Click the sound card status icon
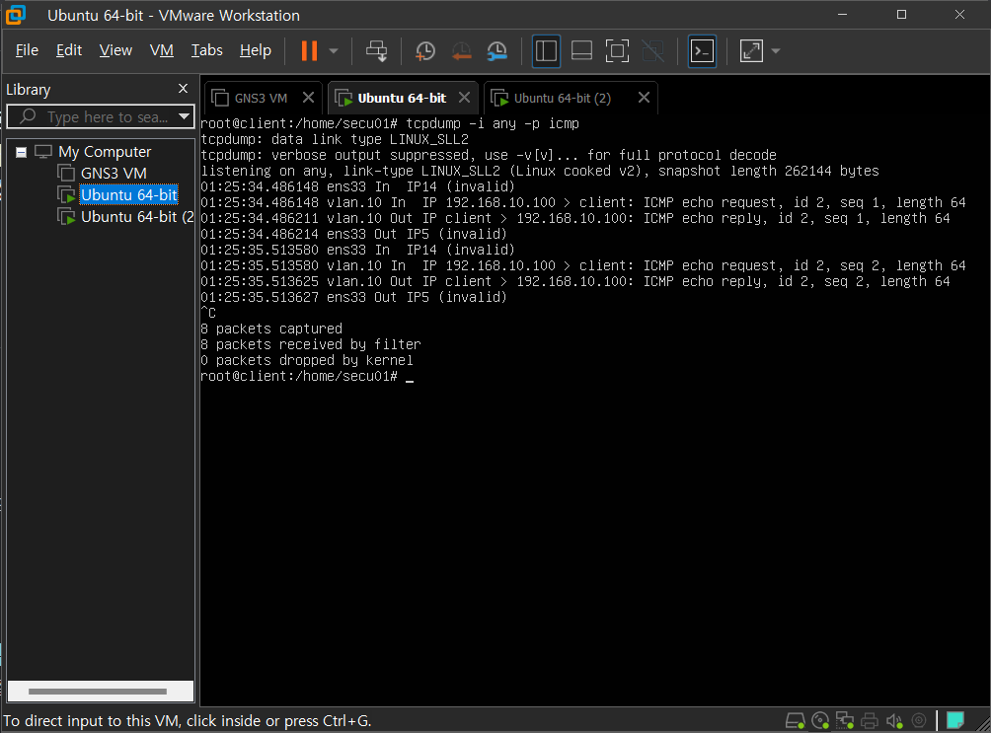991x733 pixels. (894, 720)
